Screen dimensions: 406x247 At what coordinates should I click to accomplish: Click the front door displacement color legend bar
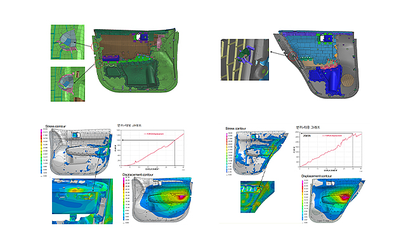click(x=124, y=199)
